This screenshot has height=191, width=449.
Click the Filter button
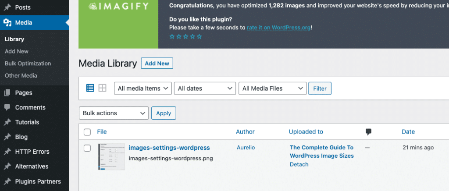tap(320, 88)
